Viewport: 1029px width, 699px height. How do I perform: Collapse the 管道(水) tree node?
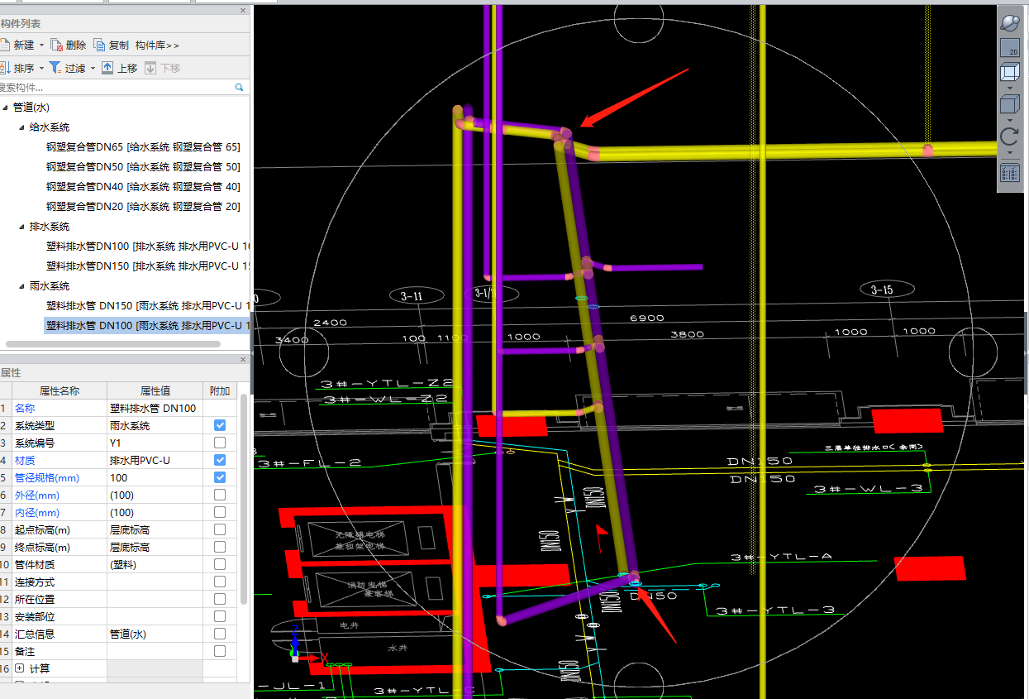5,108
